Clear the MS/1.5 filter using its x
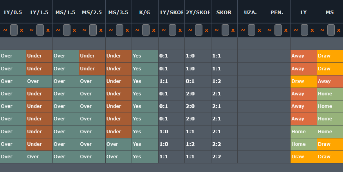This screenshot has width=343, height=172. (74, 30)
